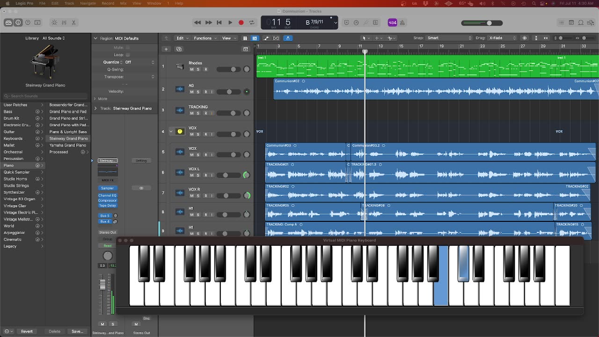Open the View dropdown in Tracks area
Viewport: 599px width, 337px height.
(x=228, y=38)
